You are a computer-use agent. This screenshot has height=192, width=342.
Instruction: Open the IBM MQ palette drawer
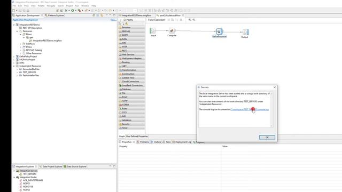(x=132, y=31)
